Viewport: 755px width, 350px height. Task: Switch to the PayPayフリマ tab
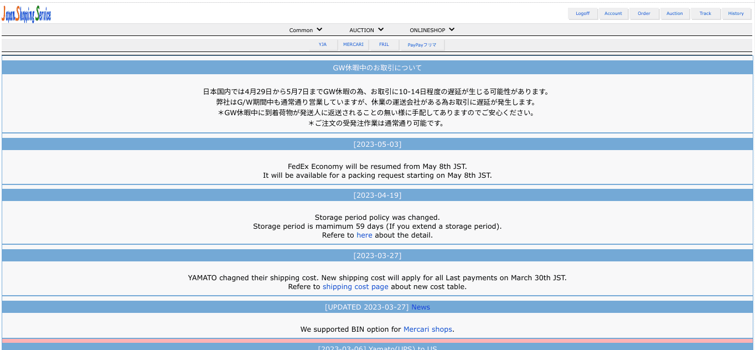422,44
